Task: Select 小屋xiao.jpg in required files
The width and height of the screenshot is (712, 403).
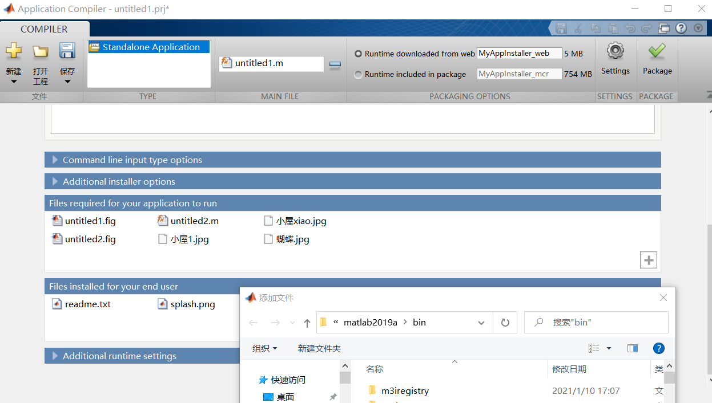Action: [x=295, y=221]
